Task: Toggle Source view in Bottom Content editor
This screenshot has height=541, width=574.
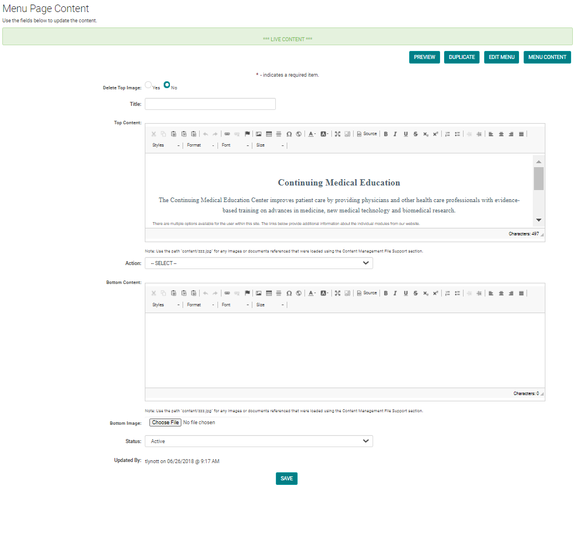Action: [367, 293]
